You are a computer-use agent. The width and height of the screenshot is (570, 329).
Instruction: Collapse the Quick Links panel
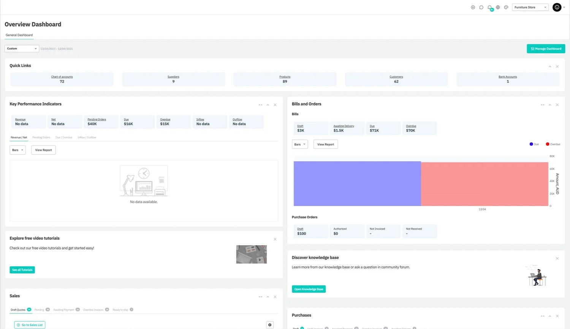tap(550, 66)
